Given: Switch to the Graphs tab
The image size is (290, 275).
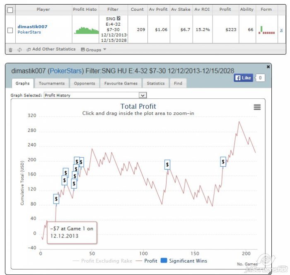Looking at the screenshot, I should point(22,83).
